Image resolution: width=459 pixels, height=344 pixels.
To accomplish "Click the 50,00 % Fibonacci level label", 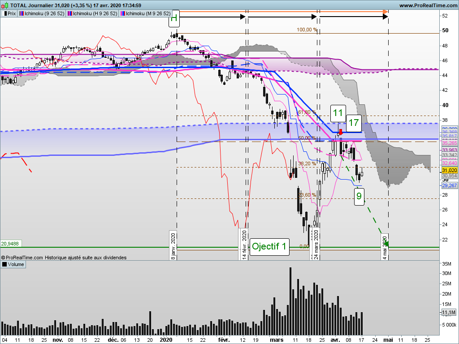I will pos(307,138).
